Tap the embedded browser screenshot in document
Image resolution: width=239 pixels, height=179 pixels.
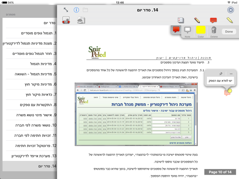pos(136,114)
